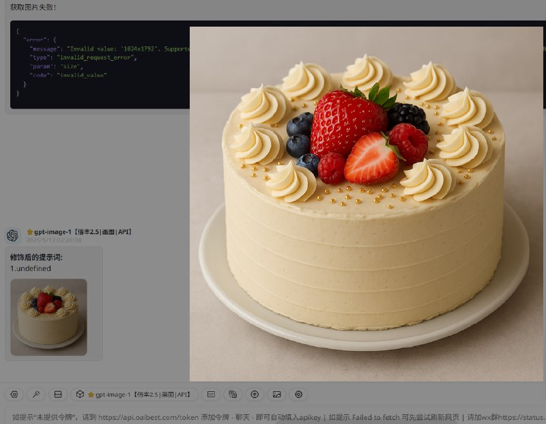Click the OpenAI logo avatar next to gpt-image-1
The width and height of the screenshot is (546, 424).
tap(12, 233)
